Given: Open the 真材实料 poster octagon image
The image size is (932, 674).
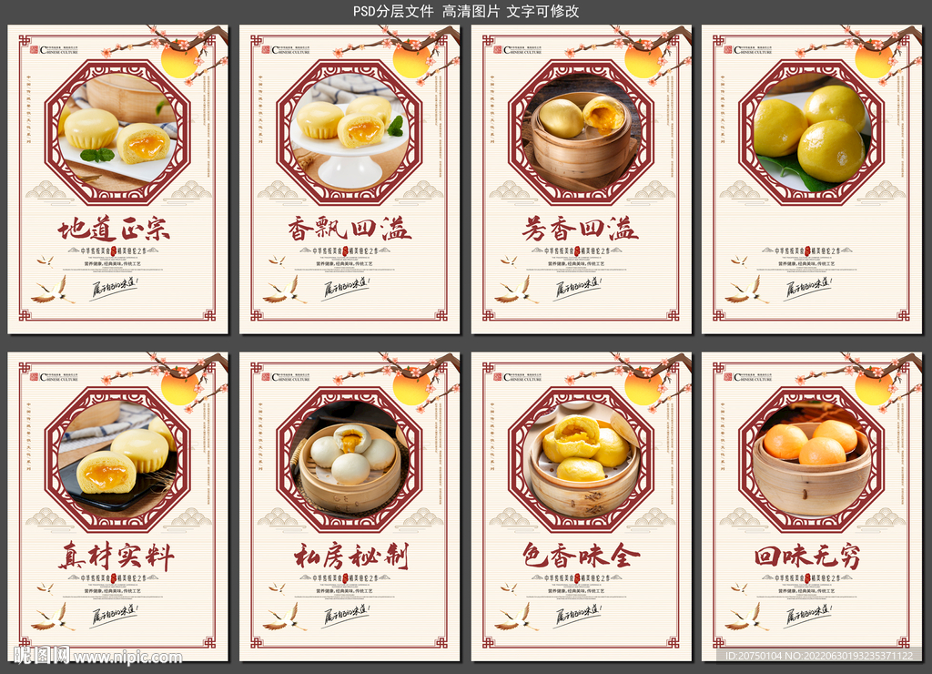Looking at the screenshot, I should [117, 459].
